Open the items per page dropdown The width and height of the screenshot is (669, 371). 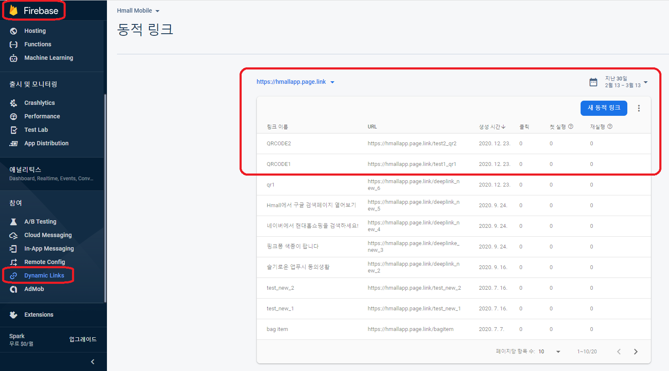pos(549,352)
